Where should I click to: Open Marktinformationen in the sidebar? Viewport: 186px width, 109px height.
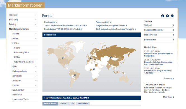pos(19,29)
